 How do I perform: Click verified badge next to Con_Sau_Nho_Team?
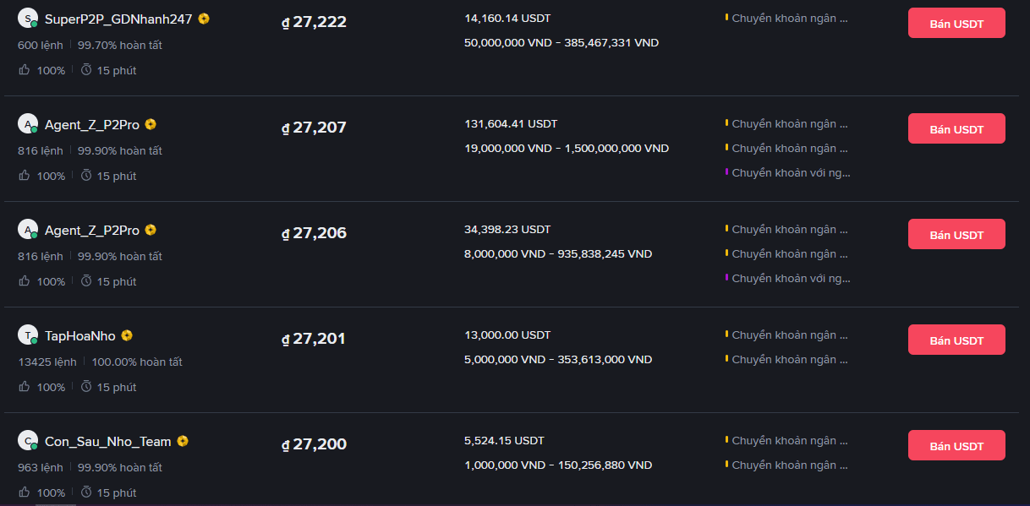coord(183,441)
